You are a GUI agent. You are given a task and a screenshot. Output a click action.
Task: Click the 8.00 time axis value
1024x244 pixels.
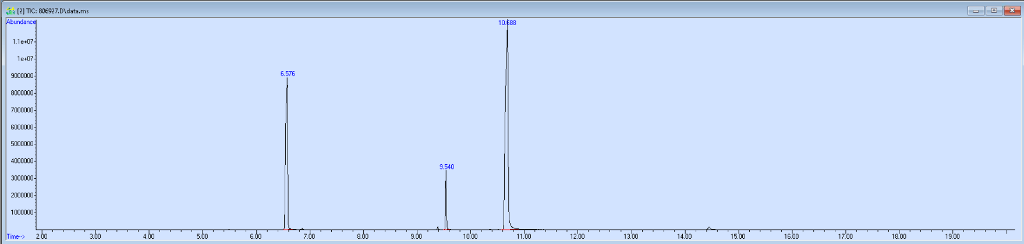click(363, 236)
